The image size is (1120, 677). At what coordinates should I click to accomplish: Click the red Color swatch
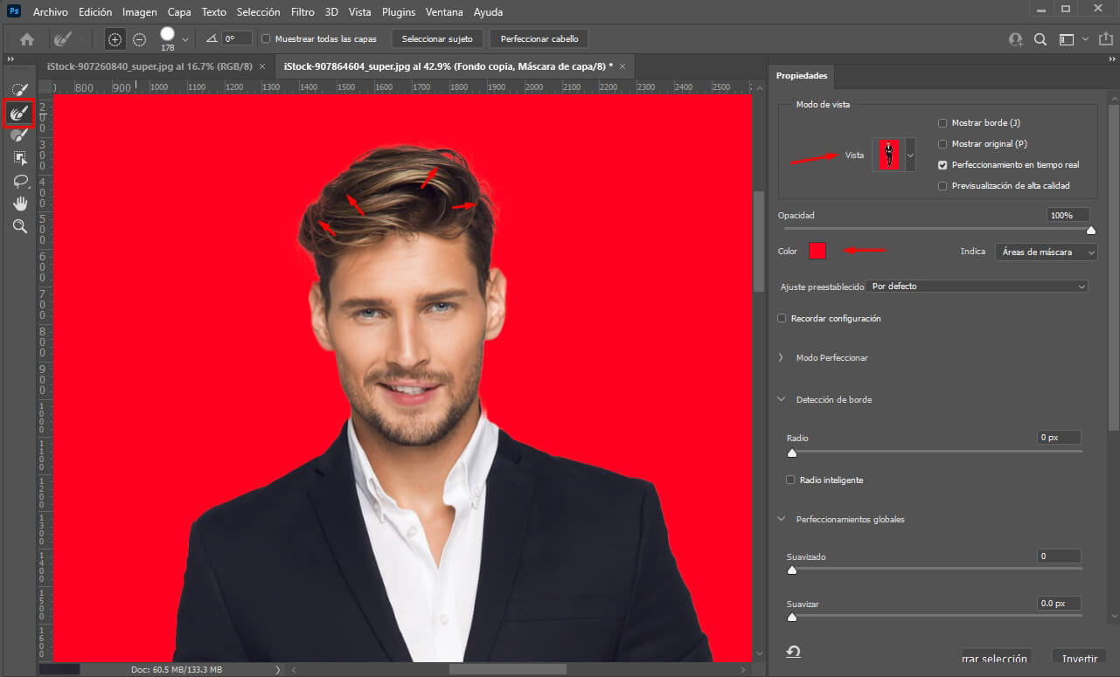(817, 251)
